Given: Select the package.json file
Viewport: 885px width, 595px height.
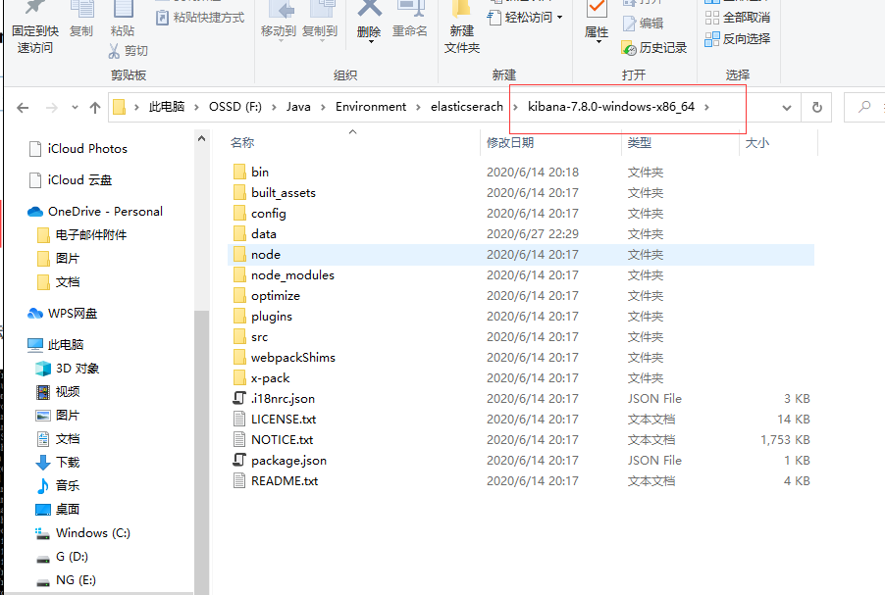Looking at the screenshot, I should pyautogui.click(x=520, y=460).
